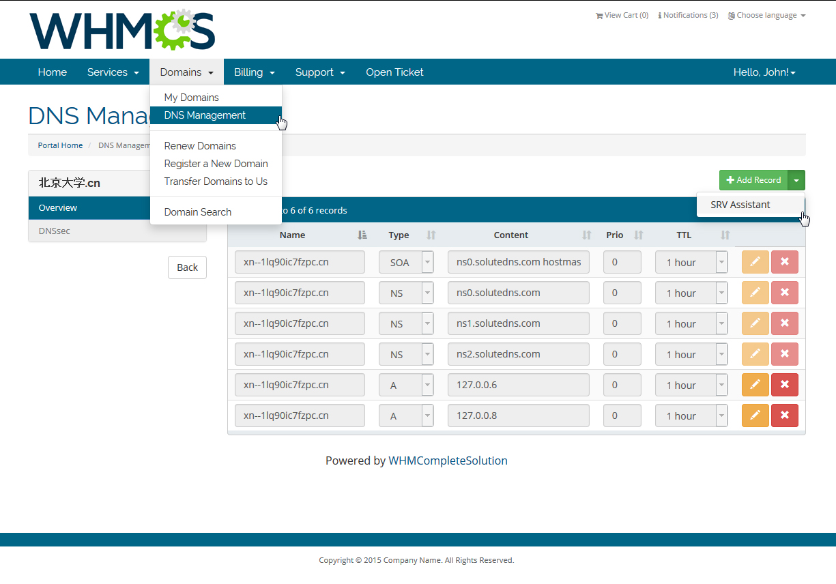836x584 pixels.
Task: Sort records by Prio column icon
Action: point(638,235)
